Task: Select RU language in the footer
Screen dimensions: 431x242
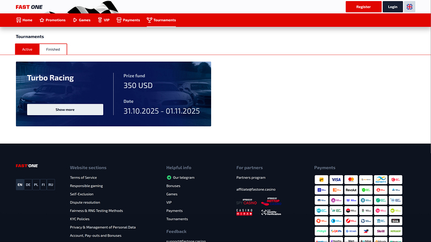Action: point(51,185)
